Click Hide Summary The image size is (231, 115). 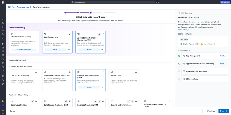pyautogui.click(x=185, y=13)
